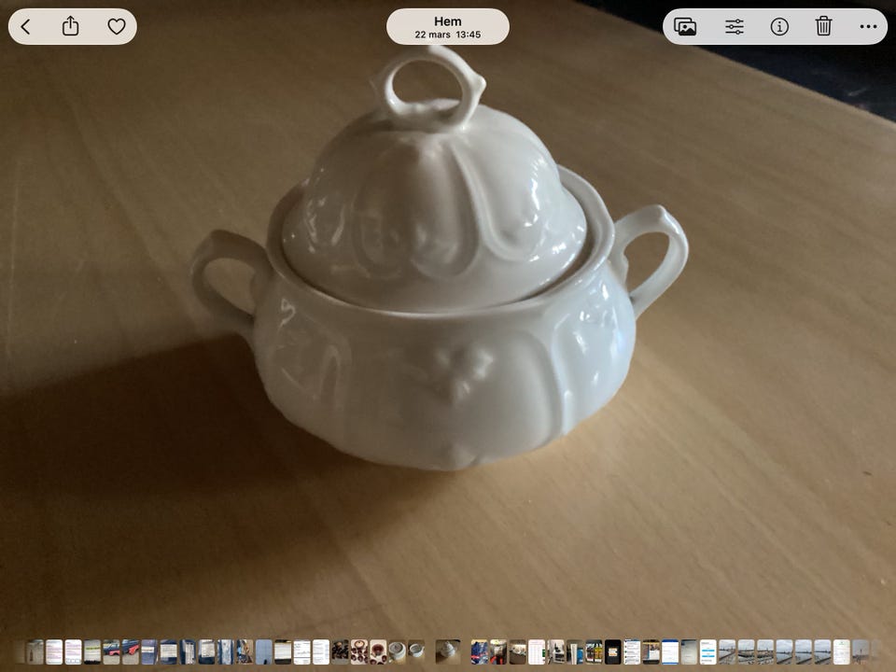Screen dimensions: 896x672
Task: Open the thumbnail just left of the current photo
Action: (416, 651)
